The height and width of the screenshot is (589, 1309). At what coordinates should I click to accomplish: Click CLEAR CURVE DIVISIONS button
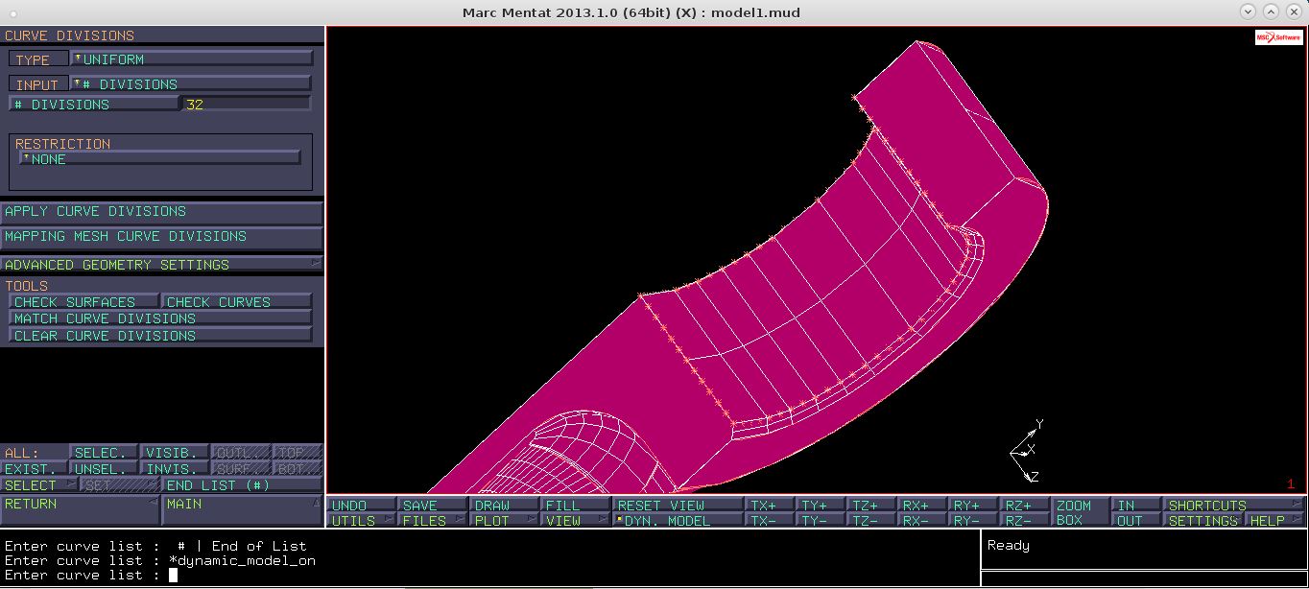coord(160,335)
